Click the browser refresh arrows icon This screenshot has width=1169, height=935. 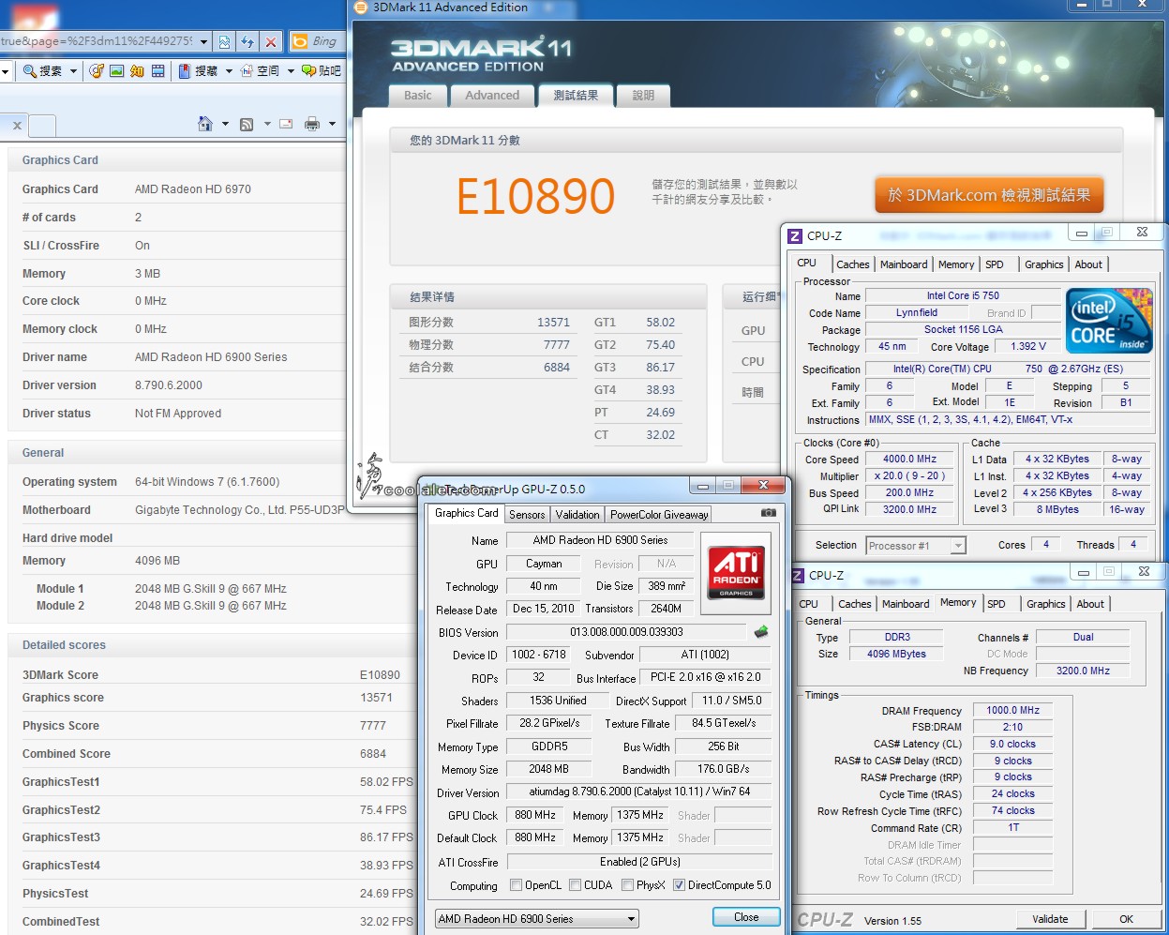pyautogui.click(x=247, y=41)
